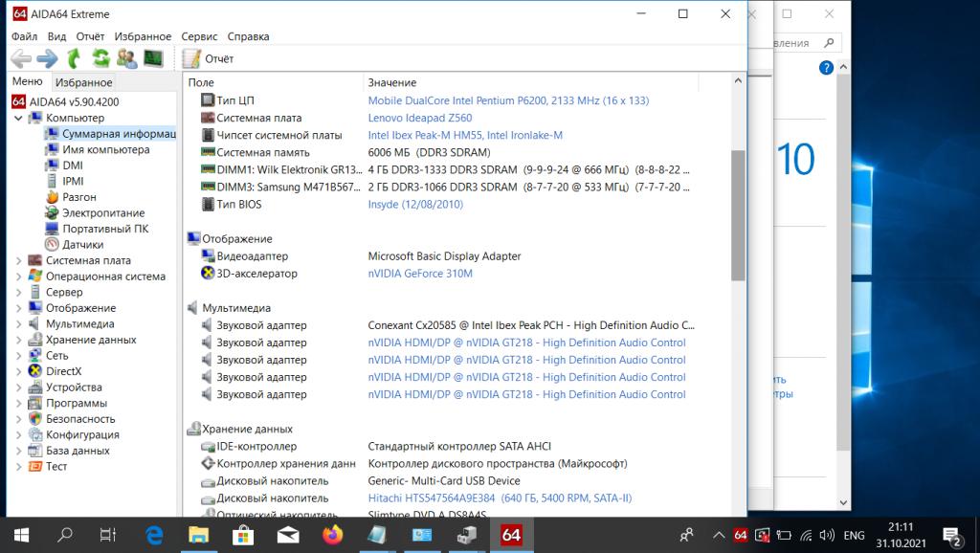
Task: Click the Портативный ПК laptop icon
Action: (x=52, y=229)
